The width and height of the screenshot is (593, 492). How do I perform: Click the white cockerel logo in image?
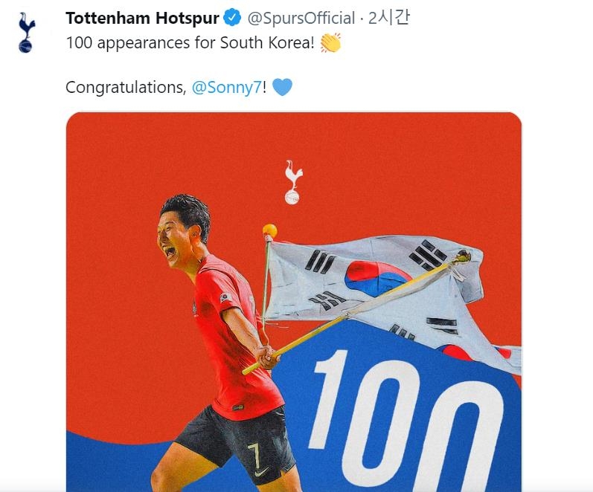[x=292, y=182]
